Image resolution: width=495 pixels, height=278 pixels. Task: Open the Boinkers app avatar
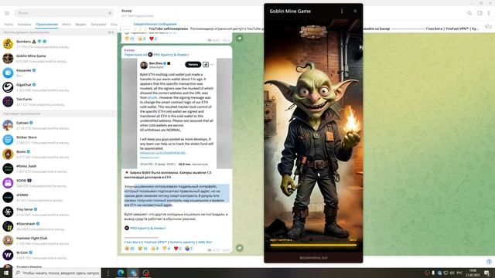[x=8, y=44]
